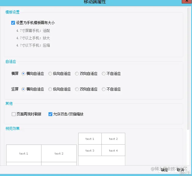Click the 自适应 section heading
This screenshot has width=192, height=176.
pos(11,61)
